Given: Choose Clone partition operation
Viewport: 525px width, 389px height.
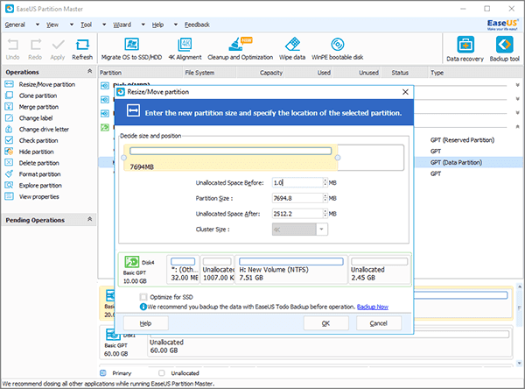Looking at the screenshot, I should click(x=31, y=95).
